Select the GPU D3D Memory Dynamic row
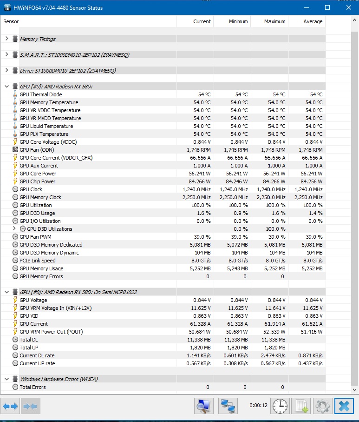Viewport: 359px width, 422px height. pyautogui.click(x=163, y=253)
